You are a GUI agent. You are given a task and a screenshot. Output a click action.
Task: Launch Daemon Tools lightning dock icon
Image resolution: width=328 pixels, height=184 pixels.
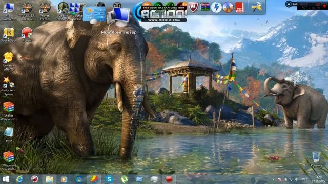tap(216, 7)
